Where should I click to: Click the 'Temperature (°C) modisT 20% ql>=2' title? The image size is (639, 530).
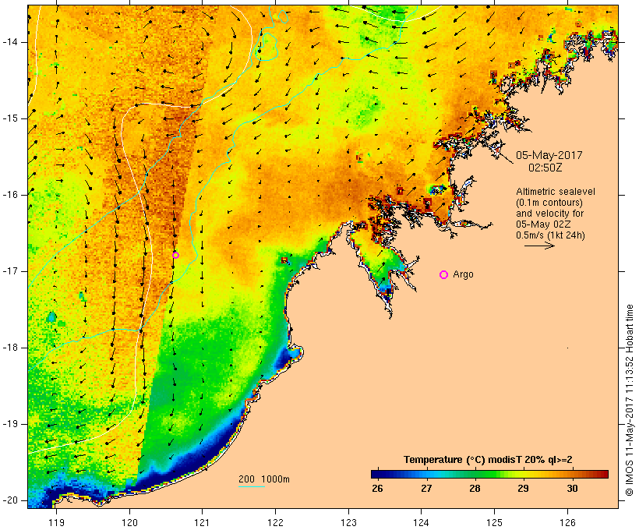[488, 460]
